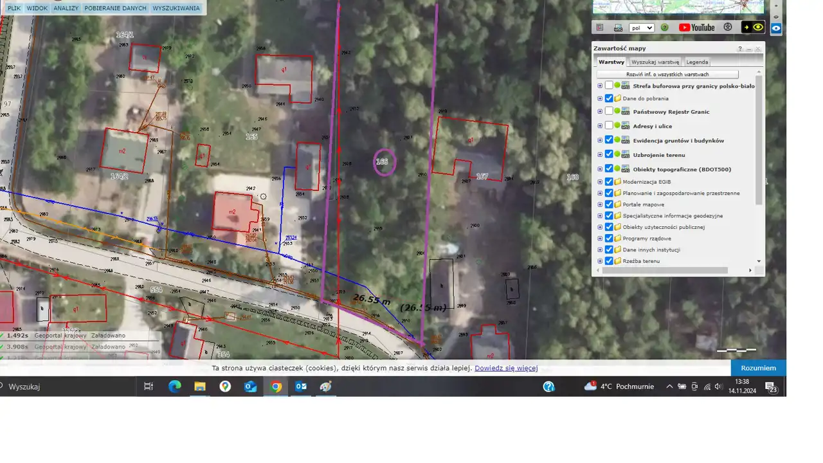Open the ANALIZY menu
Screen dimensions: 823x463
click(66, 8)
